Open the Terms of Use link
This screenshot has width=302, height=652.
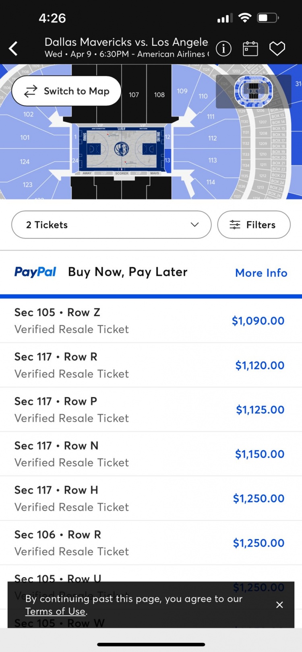pyautogui.click(x=55, y=611)
